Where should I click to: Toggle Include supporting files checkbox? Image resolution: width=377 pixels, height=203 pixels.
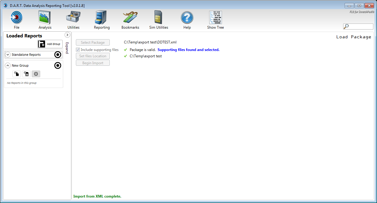pyautogui.click(x=78, y=50)
